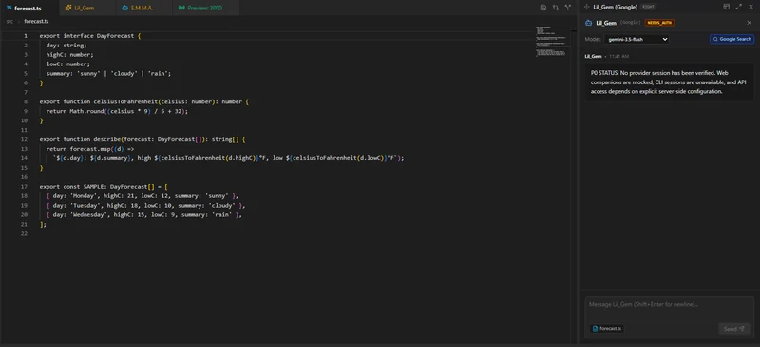Click 'export const SAMPLE' declaration line
This screenshot has height=347, width=760.
pyautogui.click(x=104, y=187)
